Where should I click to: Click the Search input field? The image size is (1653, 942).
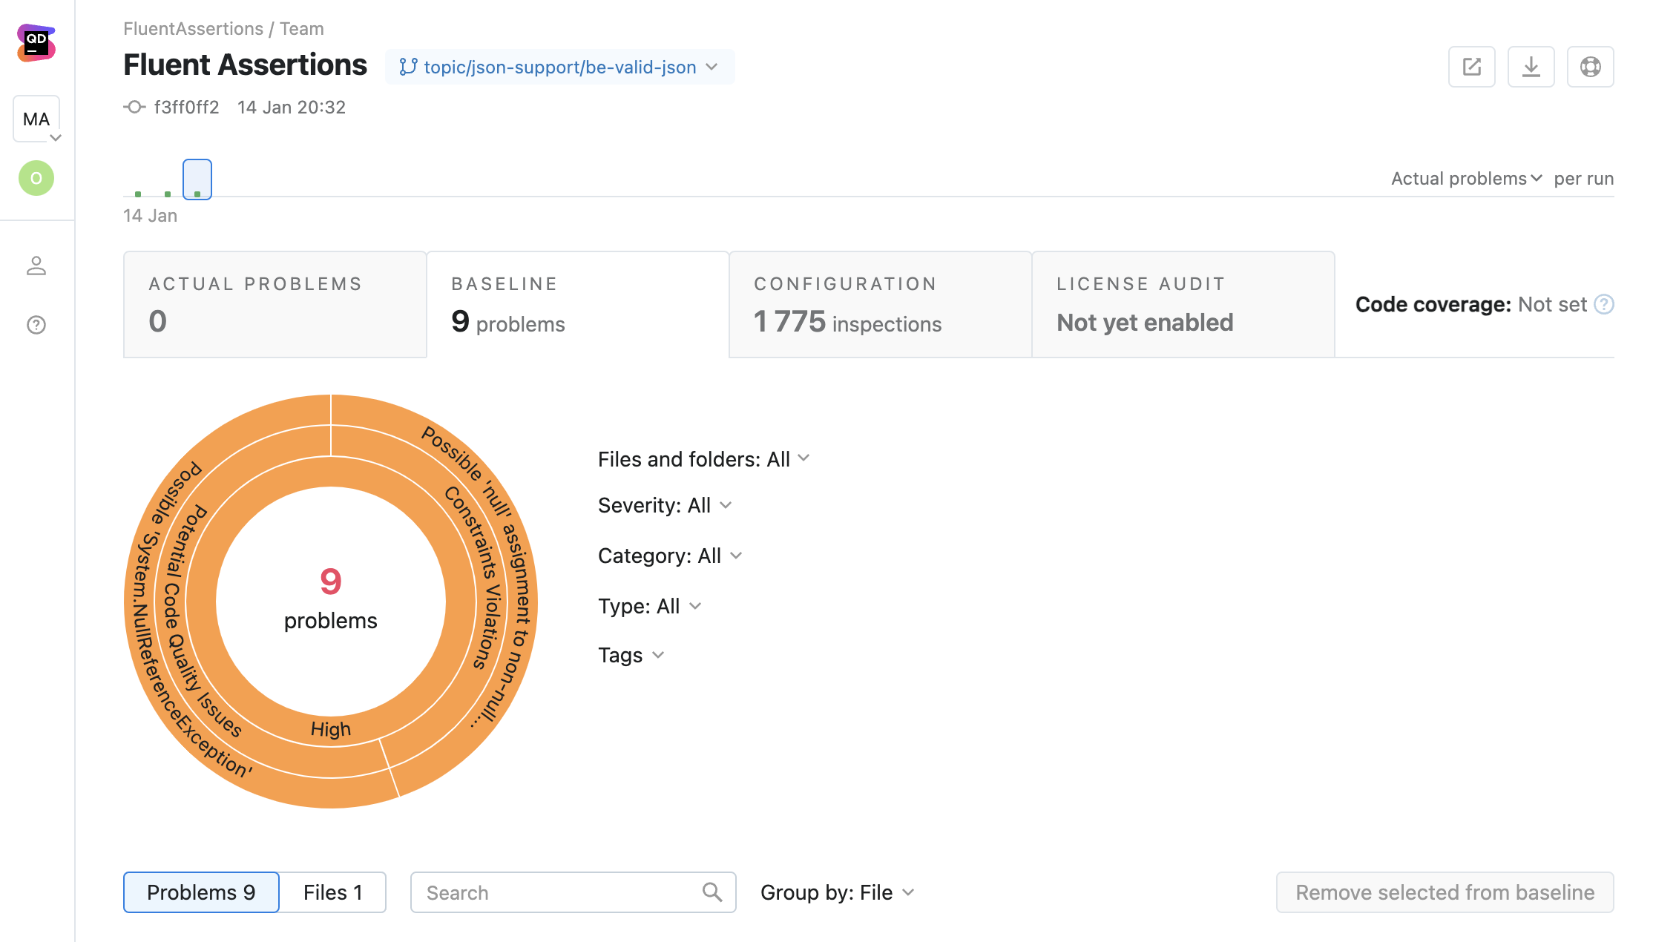click(x=573, y=892)
